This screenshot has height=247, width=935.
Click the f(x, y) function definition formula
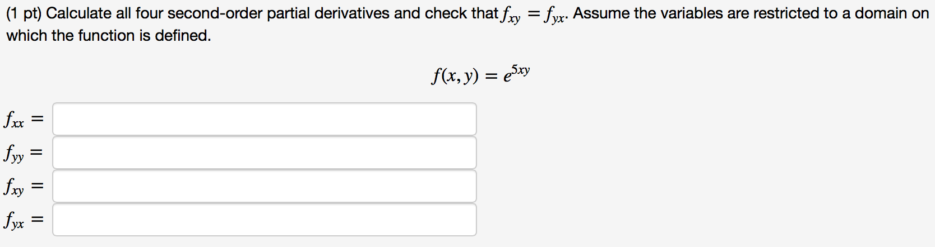coord(480,75)
